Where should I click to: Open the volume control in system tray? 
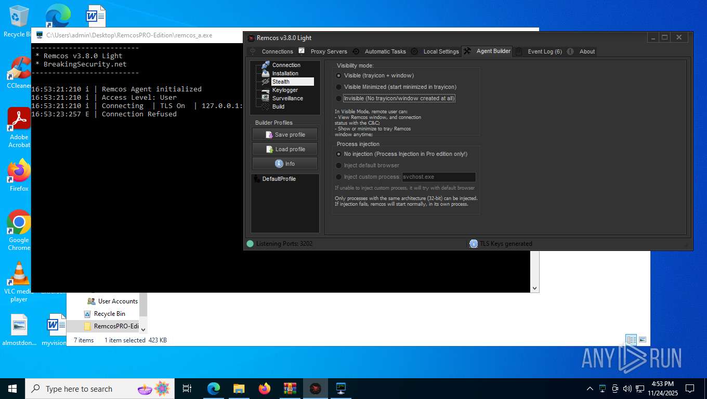627,389
